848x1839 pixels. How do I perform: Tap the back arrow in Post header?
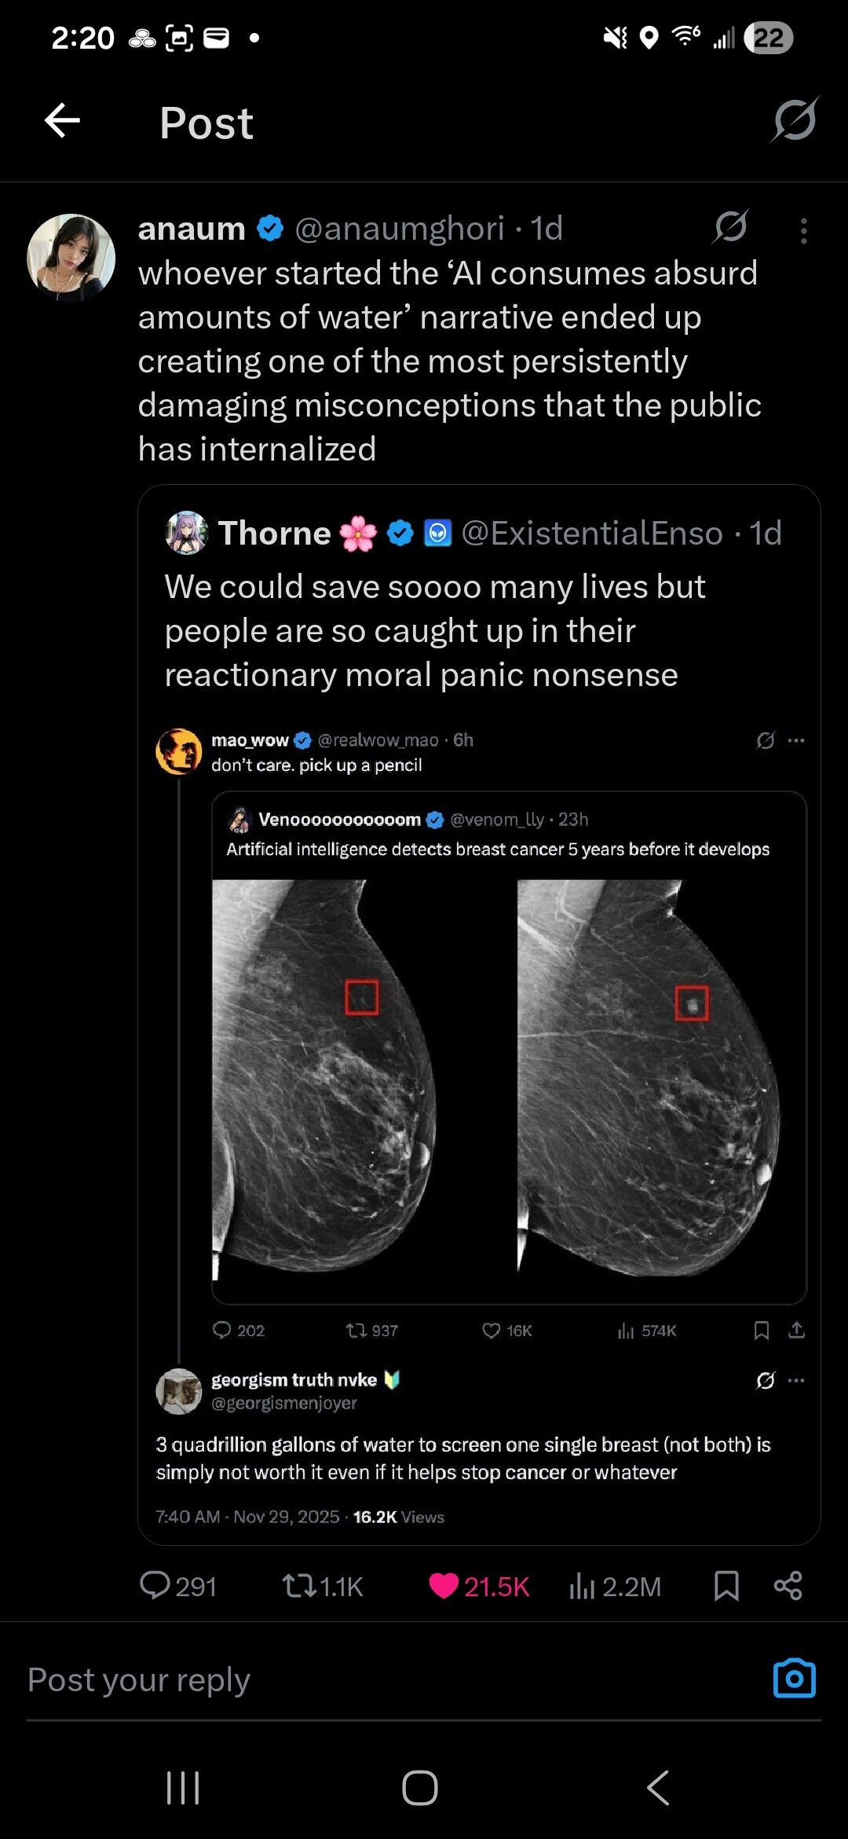click(63, 121)
